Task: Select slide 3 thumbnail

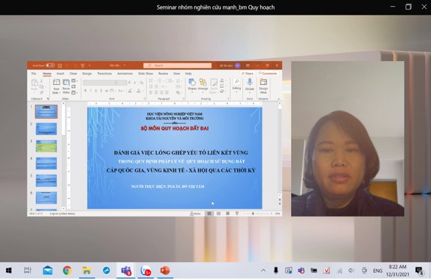Action: coord(46,146)
